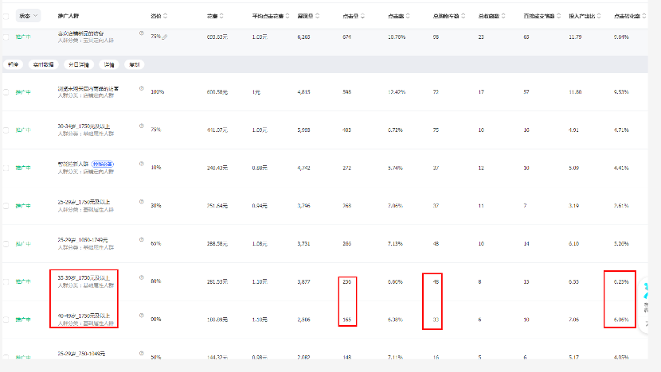The image size is (661, 372).
Task: Tick the select-all checkbox in table header
Action: (x=6, y=16)
